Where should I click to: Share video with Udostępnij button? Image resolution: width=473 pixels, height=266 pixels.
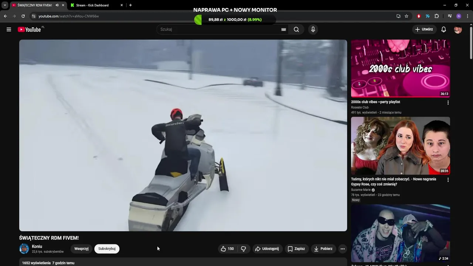pos(267,249)
